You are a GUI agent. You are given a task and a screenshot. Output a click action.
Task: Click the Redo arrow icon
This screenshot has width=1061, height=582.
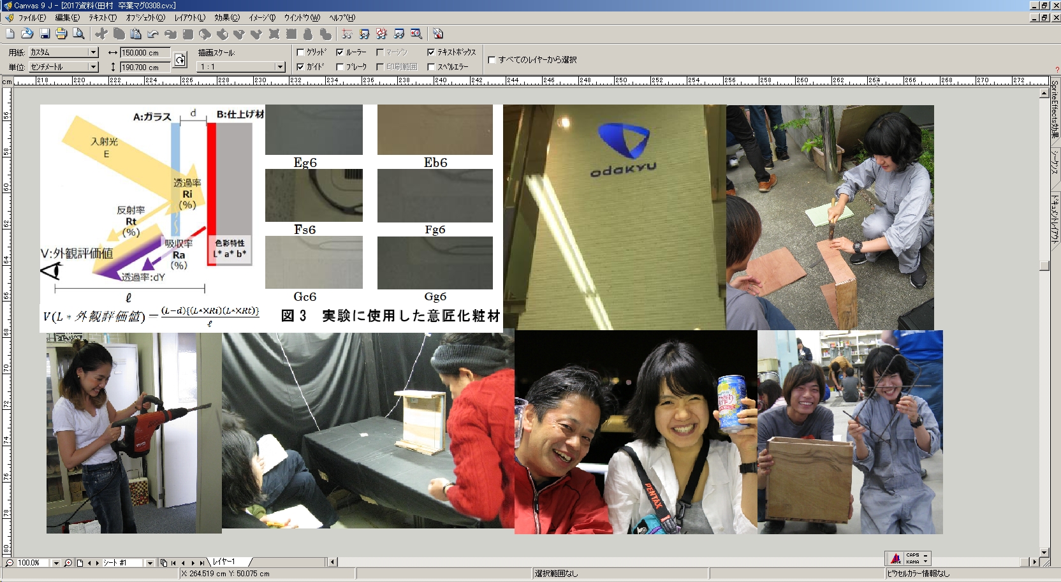click(x=170, y=34)
